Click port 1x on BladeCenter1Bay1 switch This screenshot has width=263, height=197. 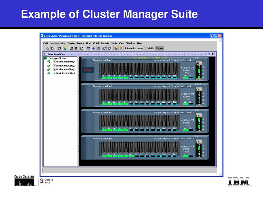tap(104, 77)
